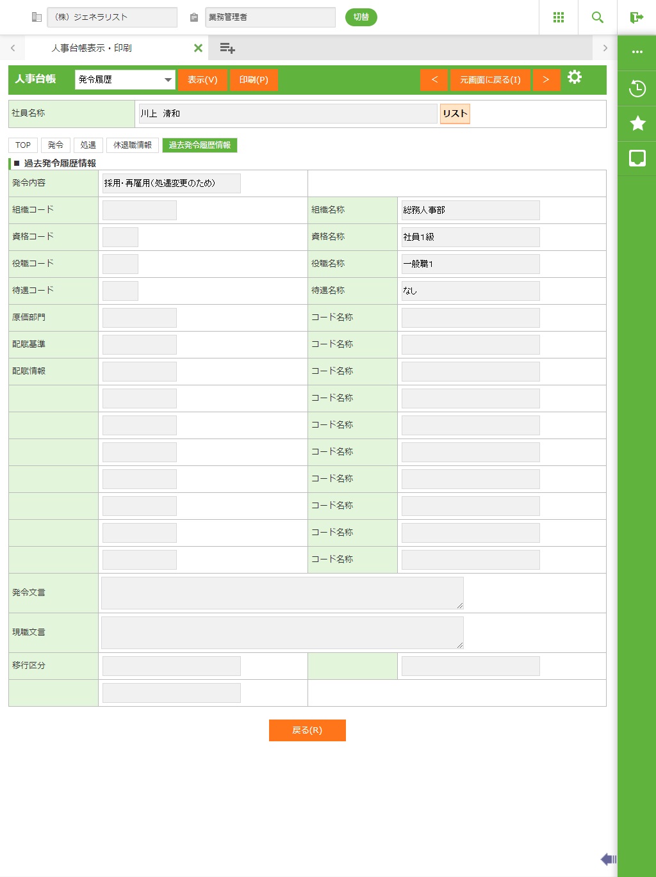
Task: Click the collapse sidebar arrow at bottom
Action: click(608, 859)
